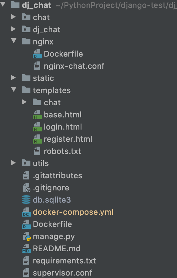Expand the chat folder inside templates
177x278 pixels.
click(x=24, y=102)
